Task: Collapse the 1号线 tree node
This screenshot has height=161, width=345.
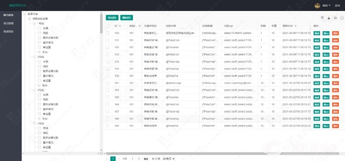Action: tap(34, 23)
